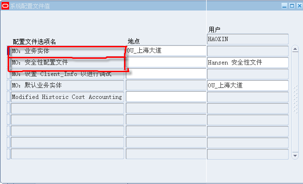Click site field for Modified Historic Cost Accounting

166,97
